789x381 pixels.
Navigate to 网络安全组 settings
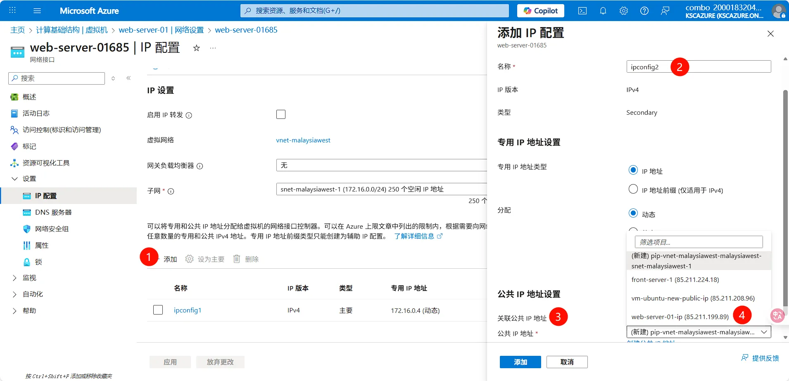[51, 229]
